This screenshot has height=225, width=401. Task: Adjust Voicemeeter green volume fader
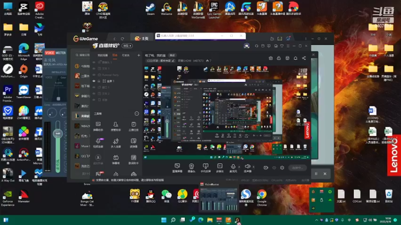[58, 133]
